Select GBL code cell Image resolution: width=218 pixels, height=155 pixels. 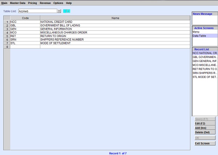click(25, 25)
